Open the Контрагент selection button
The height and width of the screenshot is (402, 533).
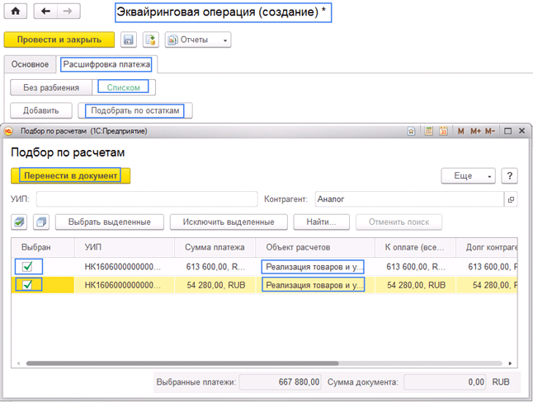click(511, 199)
